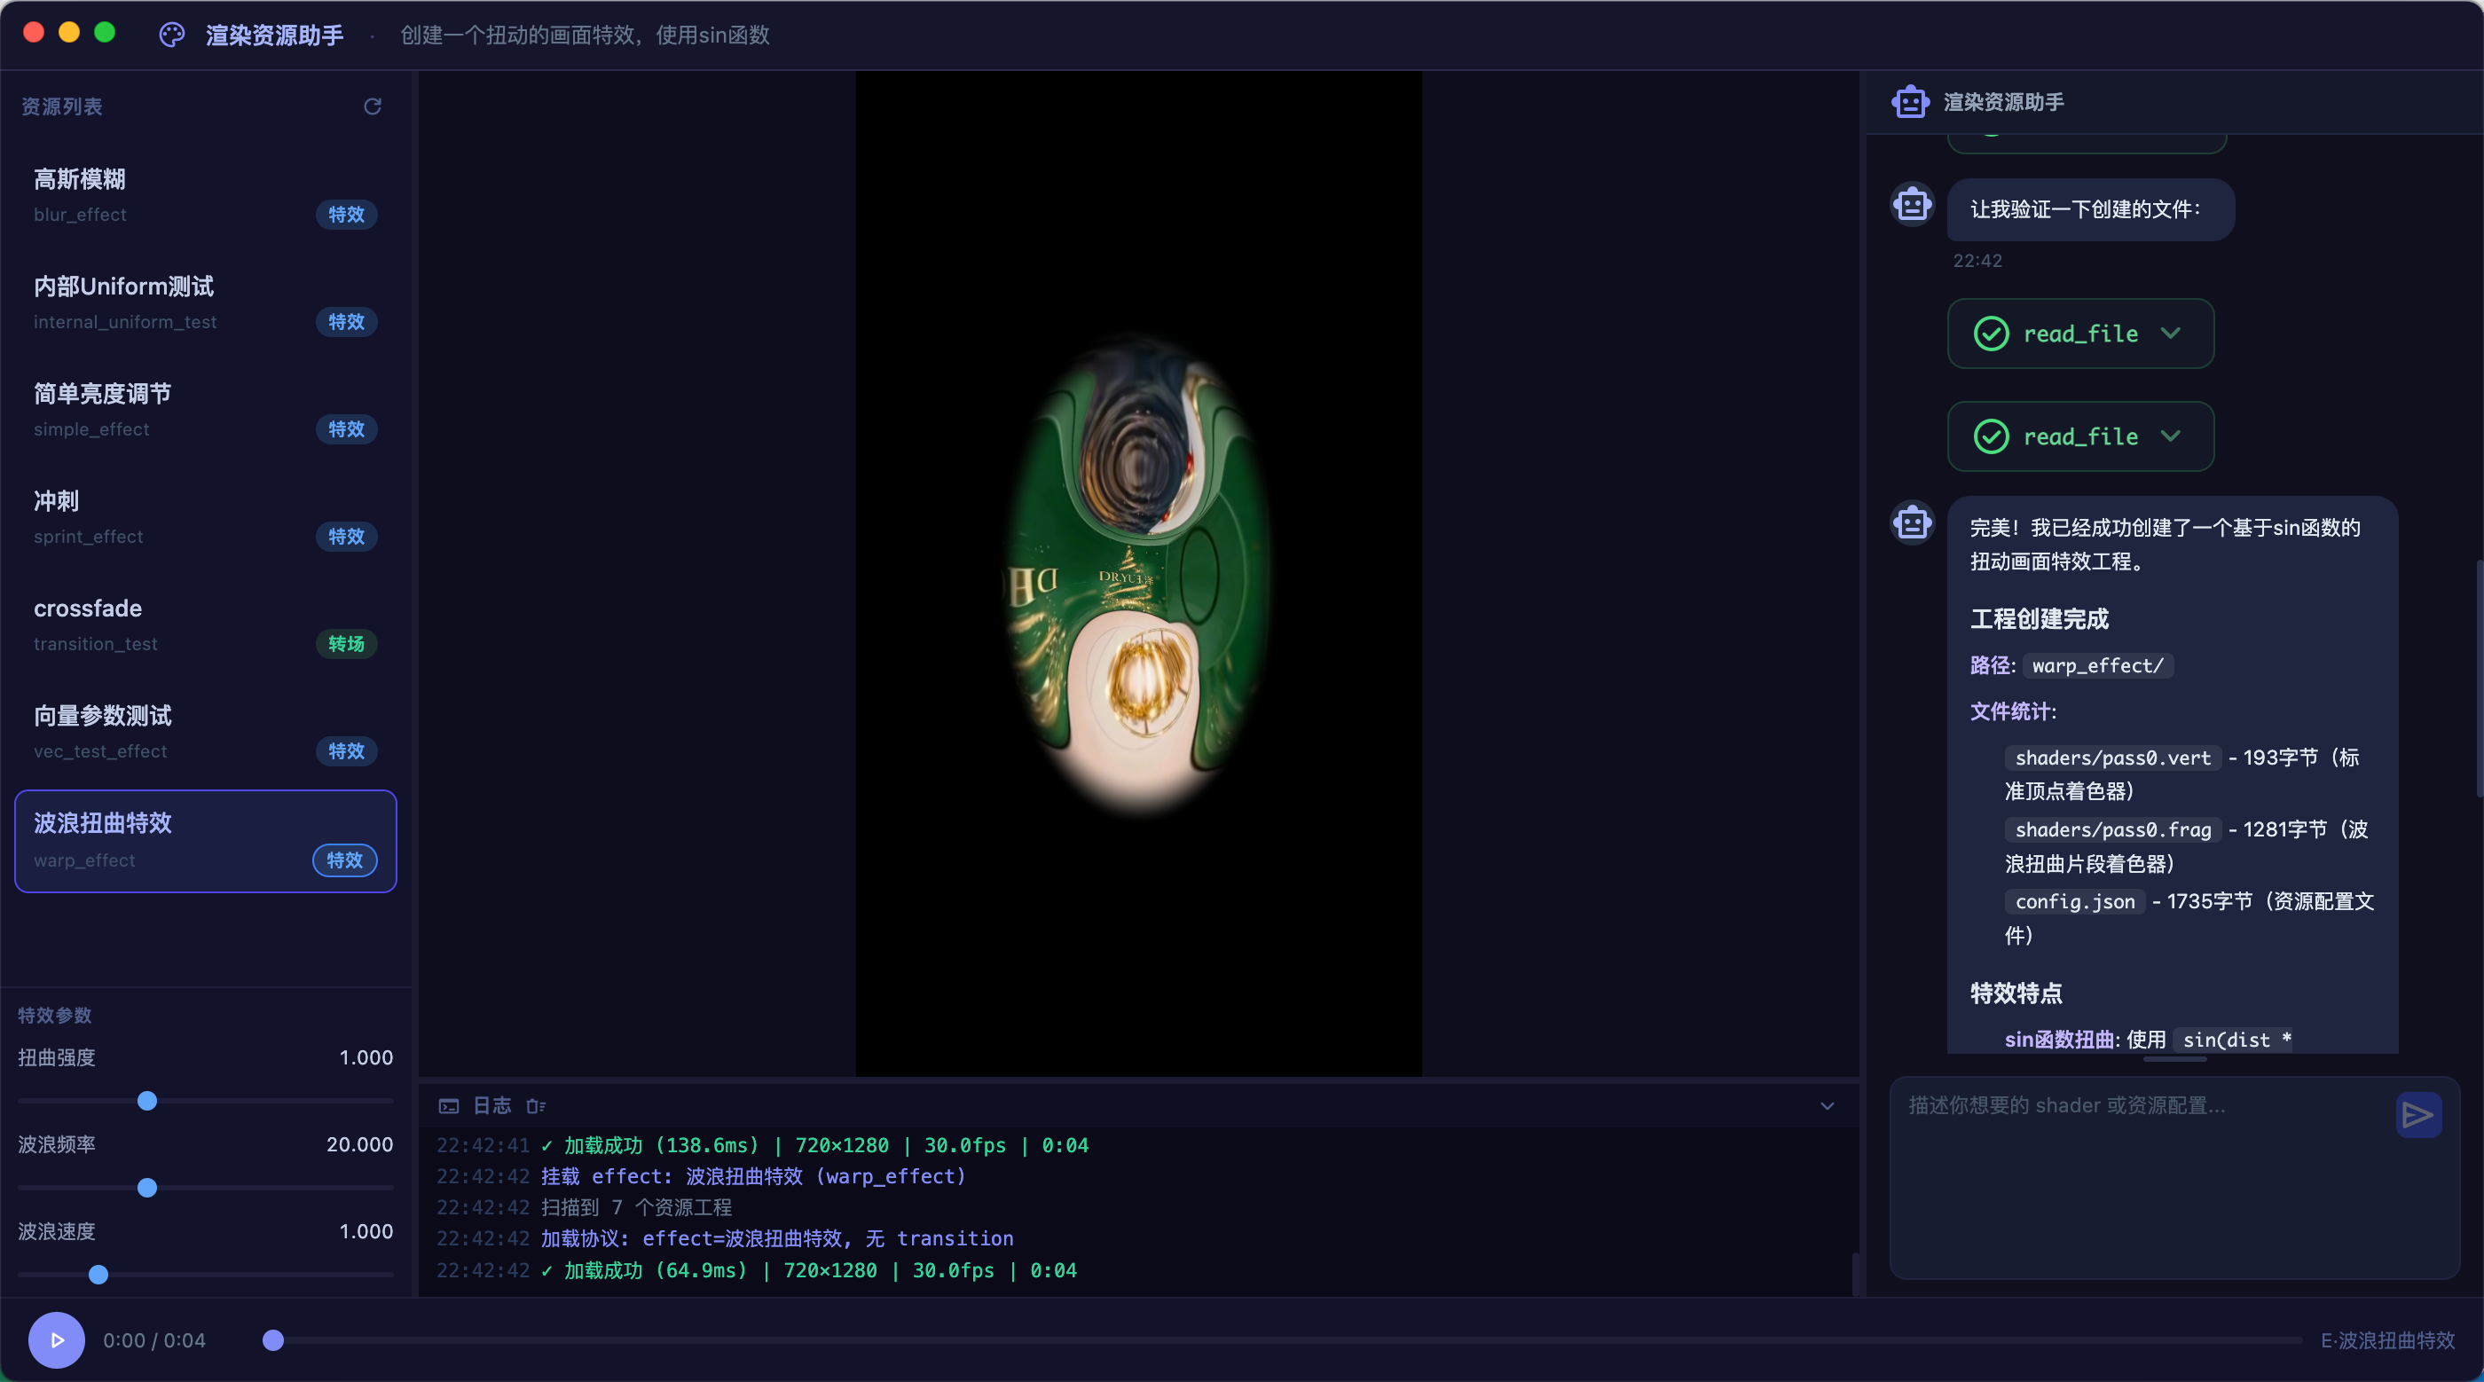Click the config.json file name
The image size is (2484, 1382).
point(2075,902)
